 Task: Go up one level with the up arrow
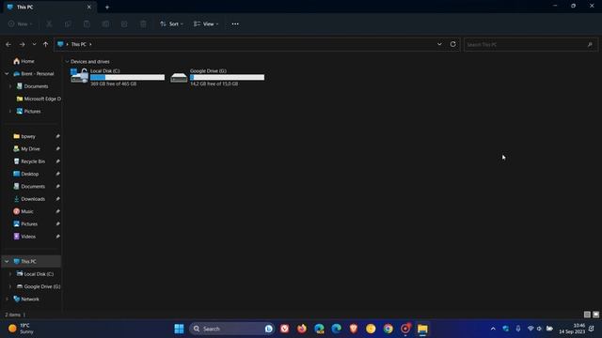pyautogui.click(x=46, y=44)
